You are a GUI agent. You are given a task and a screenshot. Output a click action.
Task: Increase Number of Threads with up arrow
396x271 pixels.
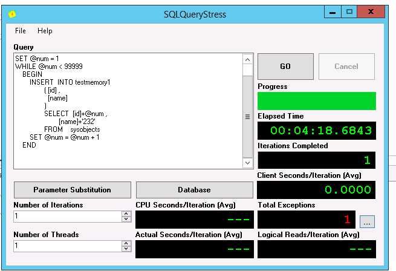(x=126, y=243)
